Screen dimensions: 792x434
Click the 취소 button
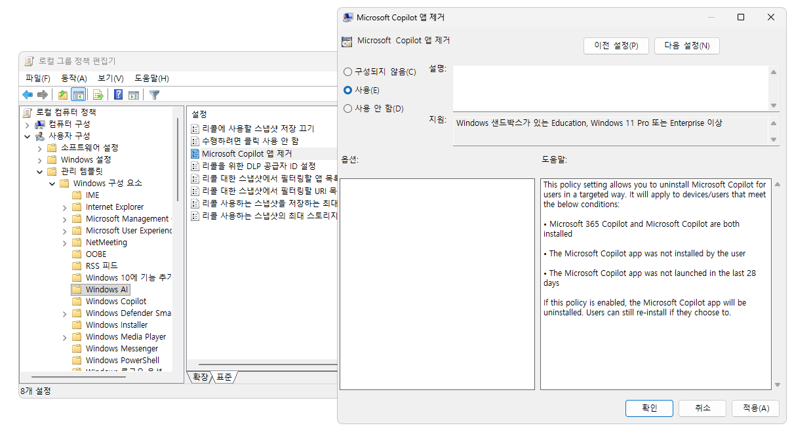click(x=703, y=408)
